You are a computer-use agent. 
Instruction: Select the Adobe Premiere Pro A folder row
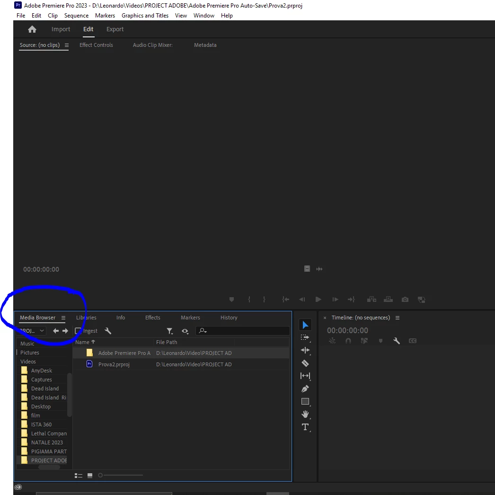181,353
